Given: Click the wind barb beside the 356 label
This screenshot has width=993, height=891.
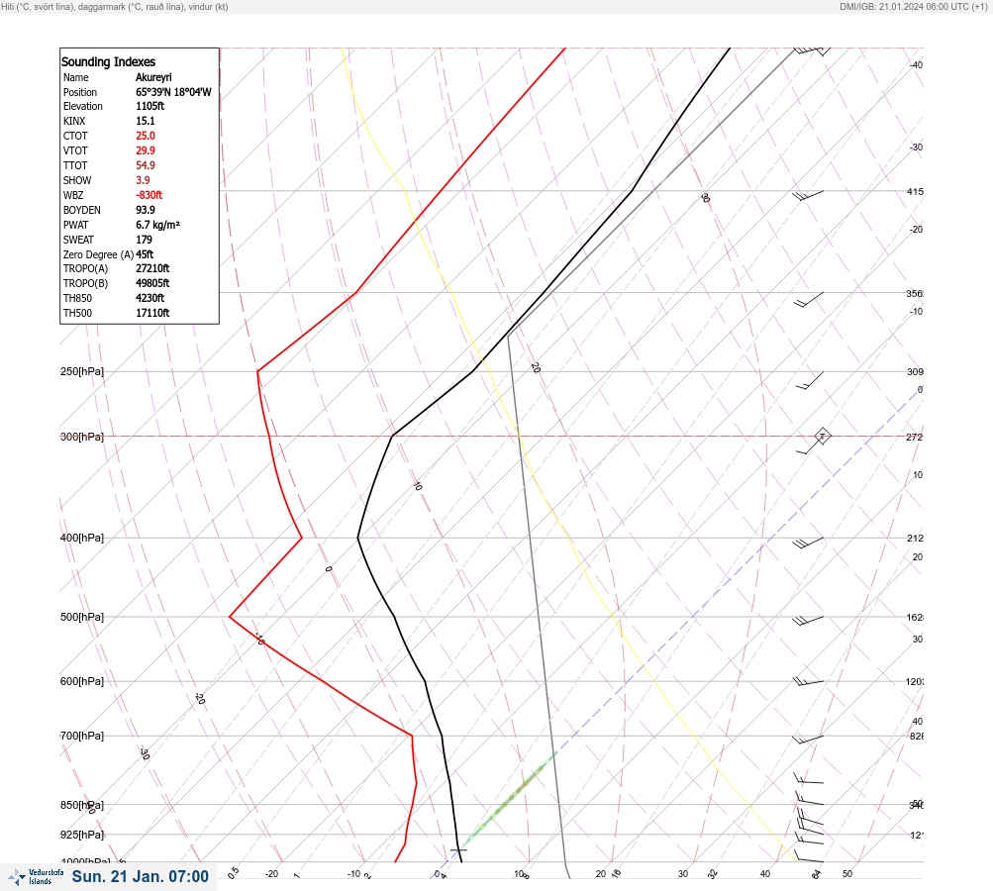Looking at the screenshot, I should click(x=809, y=300).
